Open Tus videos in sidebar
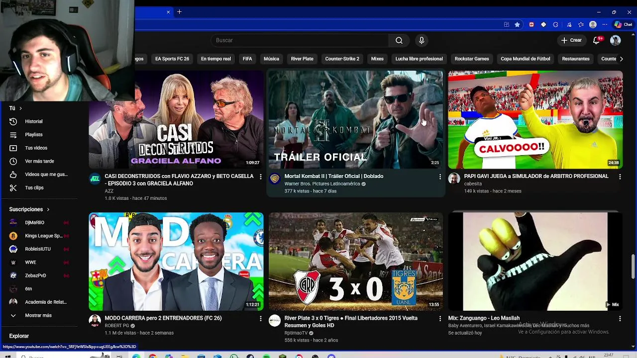This screenshot has height=358, width=637. pyautogui.click(x=36, y=148)
